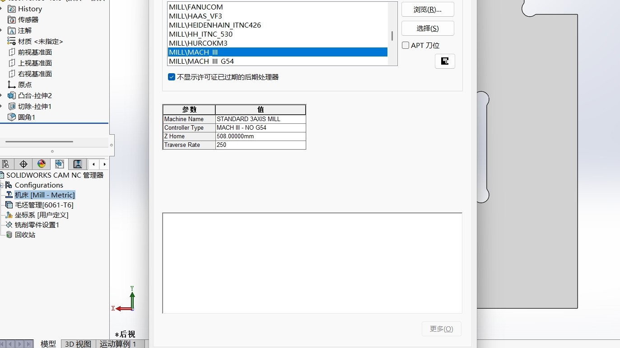
Task: Switch to the 模型 tab
Action: (48, 344)
